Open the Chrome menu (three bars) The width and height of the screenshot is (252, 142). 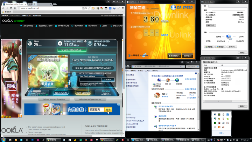click(x=123, y=8)
